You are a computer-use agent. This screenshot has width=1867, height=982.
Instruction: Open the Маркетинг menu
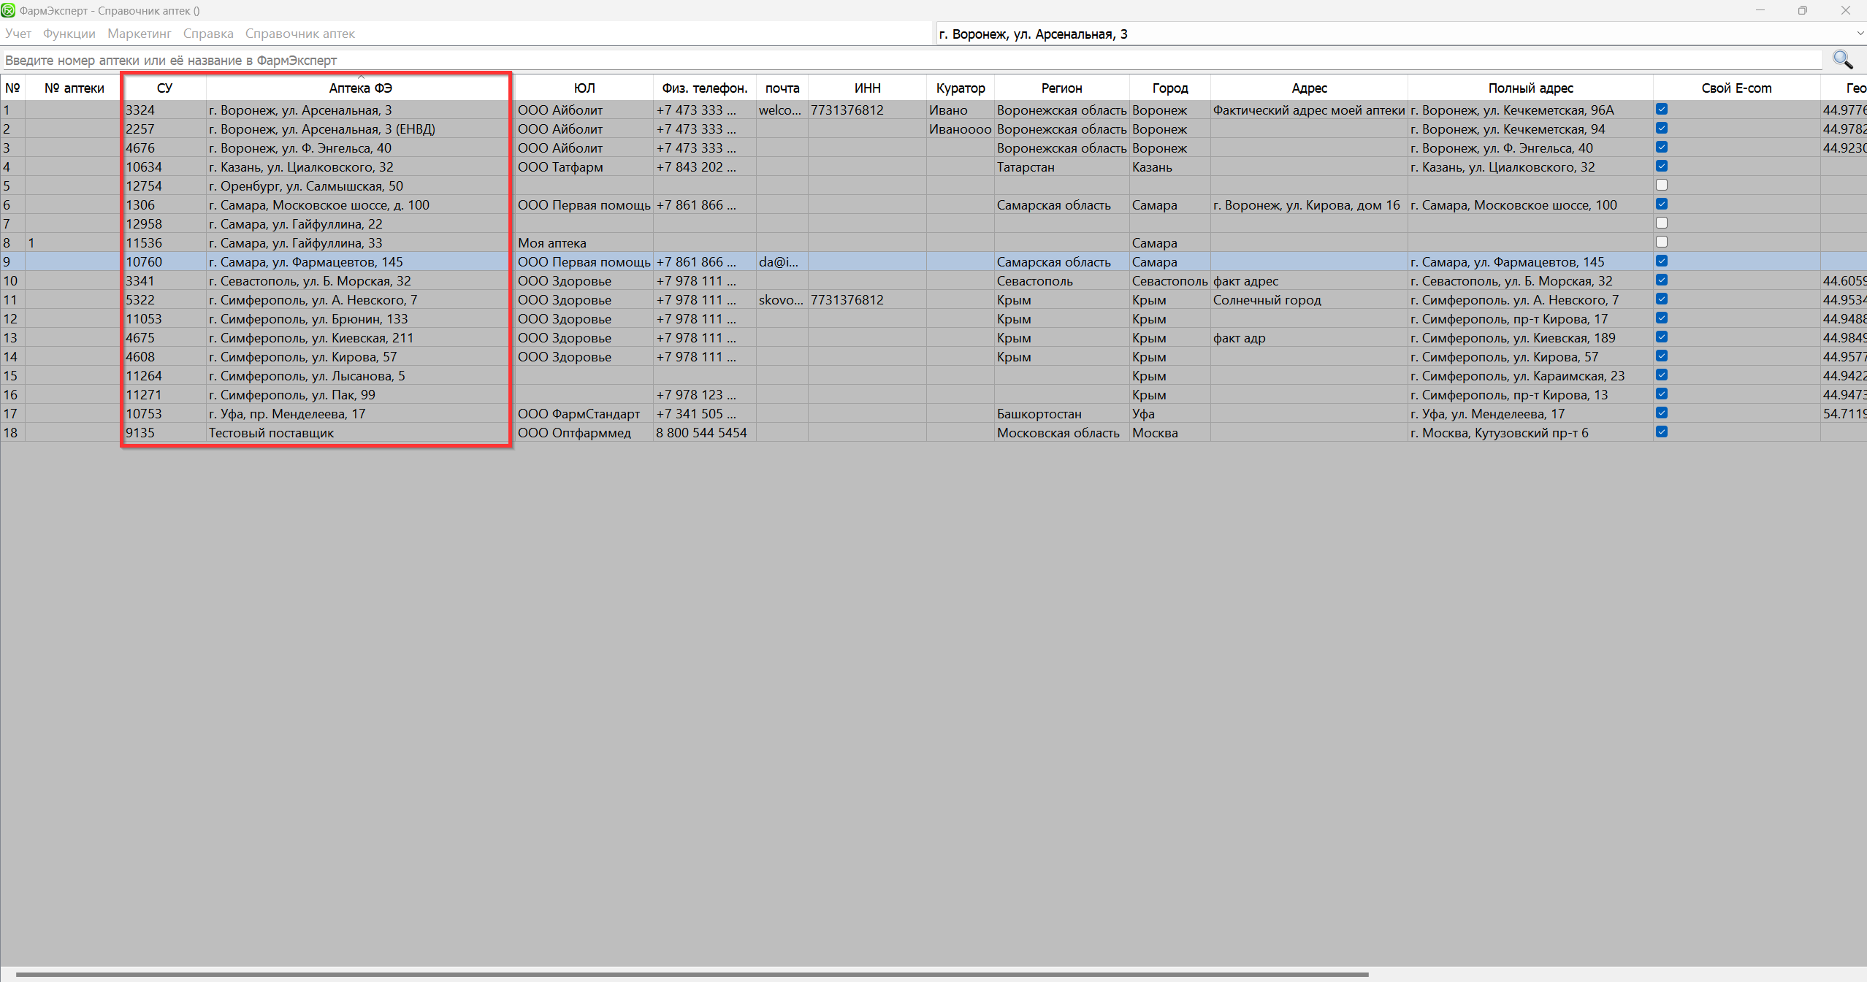tap(139, 34)
